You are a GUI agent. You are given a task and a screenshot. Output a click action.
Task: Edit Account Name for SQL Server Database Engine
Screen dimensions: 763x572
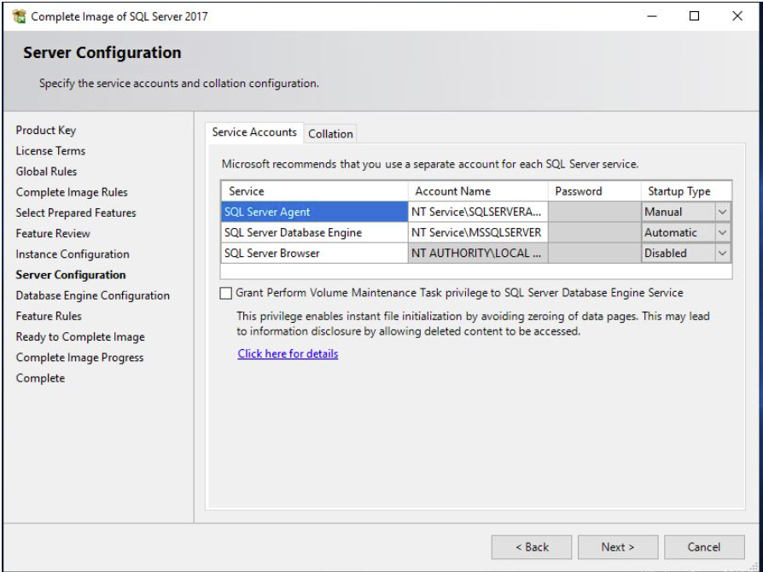click(478, 233)
